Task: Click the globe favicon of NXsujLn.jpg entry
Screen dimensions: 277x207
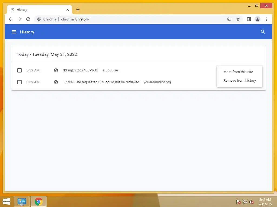Action: pyautogui.click(x=56, y=70)
